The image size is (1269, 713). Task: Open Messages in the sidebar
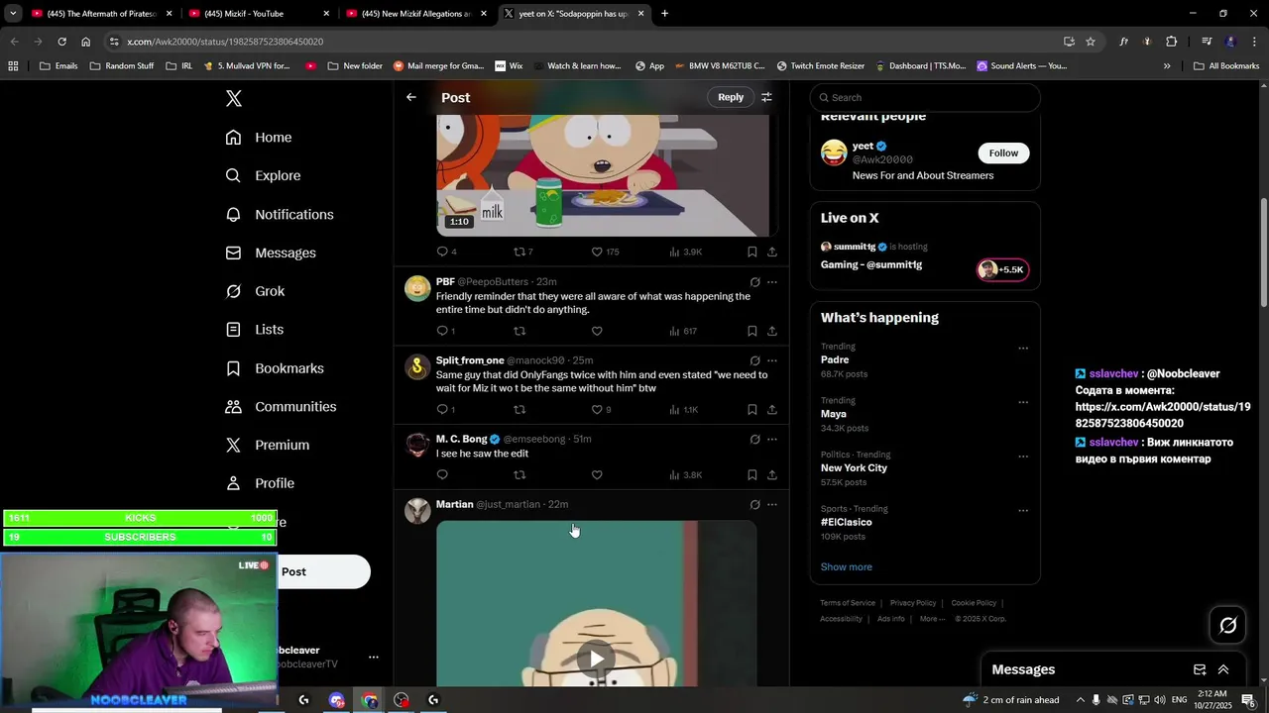271,253
